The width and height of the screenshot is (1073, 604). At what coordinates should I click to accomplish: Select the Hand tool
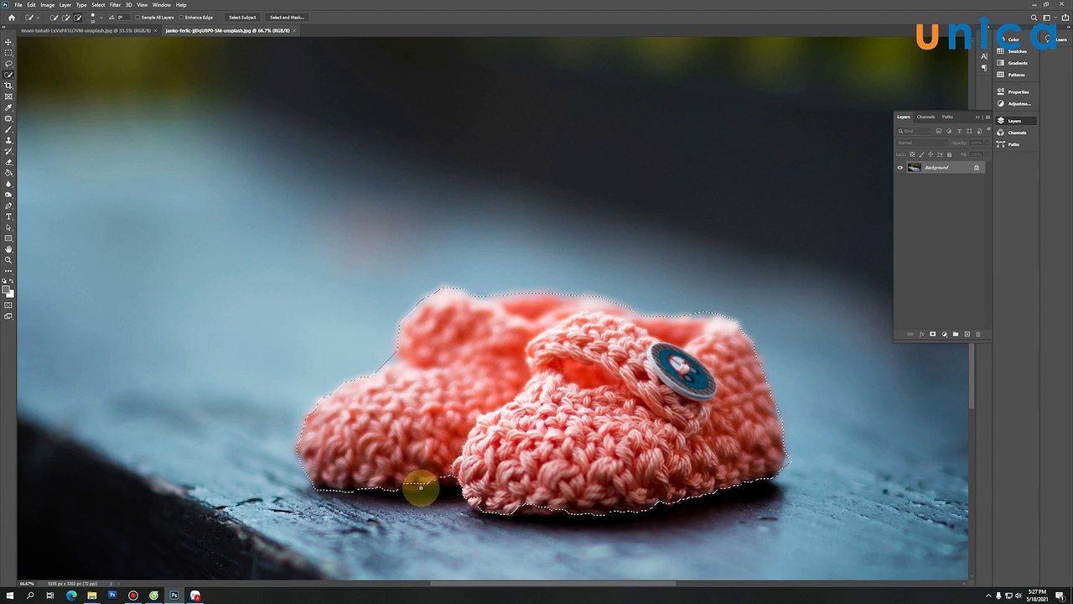pyautogui.click(x=9, y=249)
